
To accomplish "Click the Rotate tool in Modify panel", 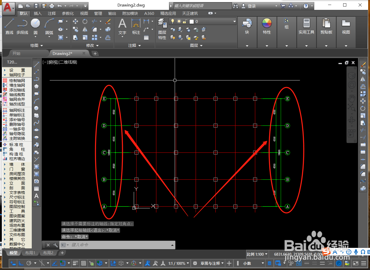I will [x=85, y=21].
